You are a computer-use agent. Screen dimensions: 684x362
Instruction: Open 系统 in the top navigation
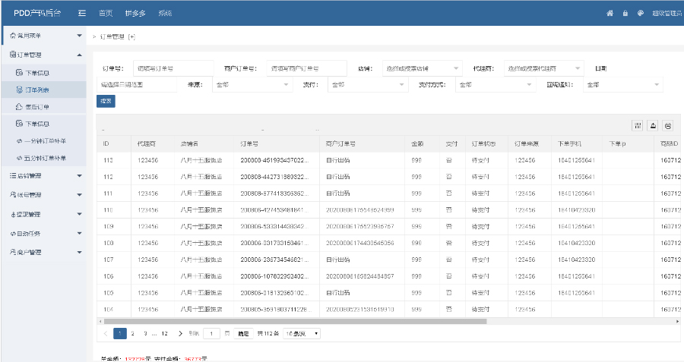coord(165,14)
